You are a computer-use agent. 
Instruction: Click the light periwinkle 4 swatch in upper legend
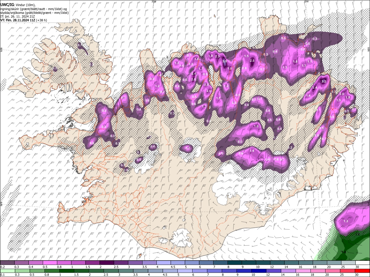pyautogui.click(x=164, y=263)
